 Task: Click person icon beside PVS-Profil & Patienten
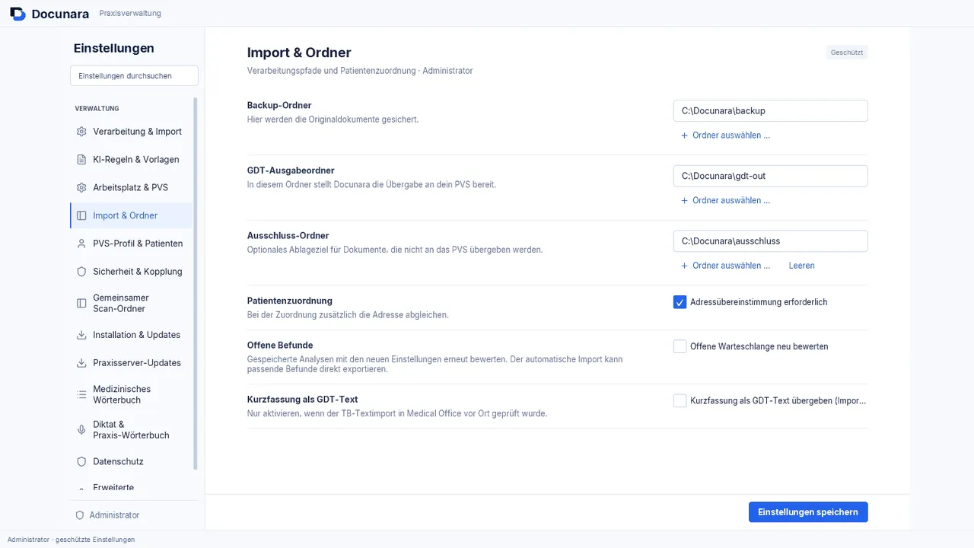click(x=81, y=244)
